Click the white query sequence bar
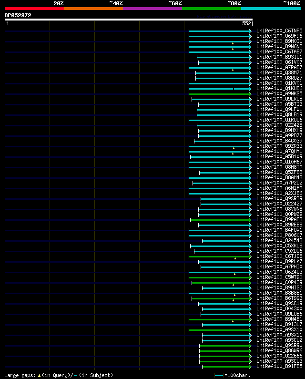 (129, 20)
